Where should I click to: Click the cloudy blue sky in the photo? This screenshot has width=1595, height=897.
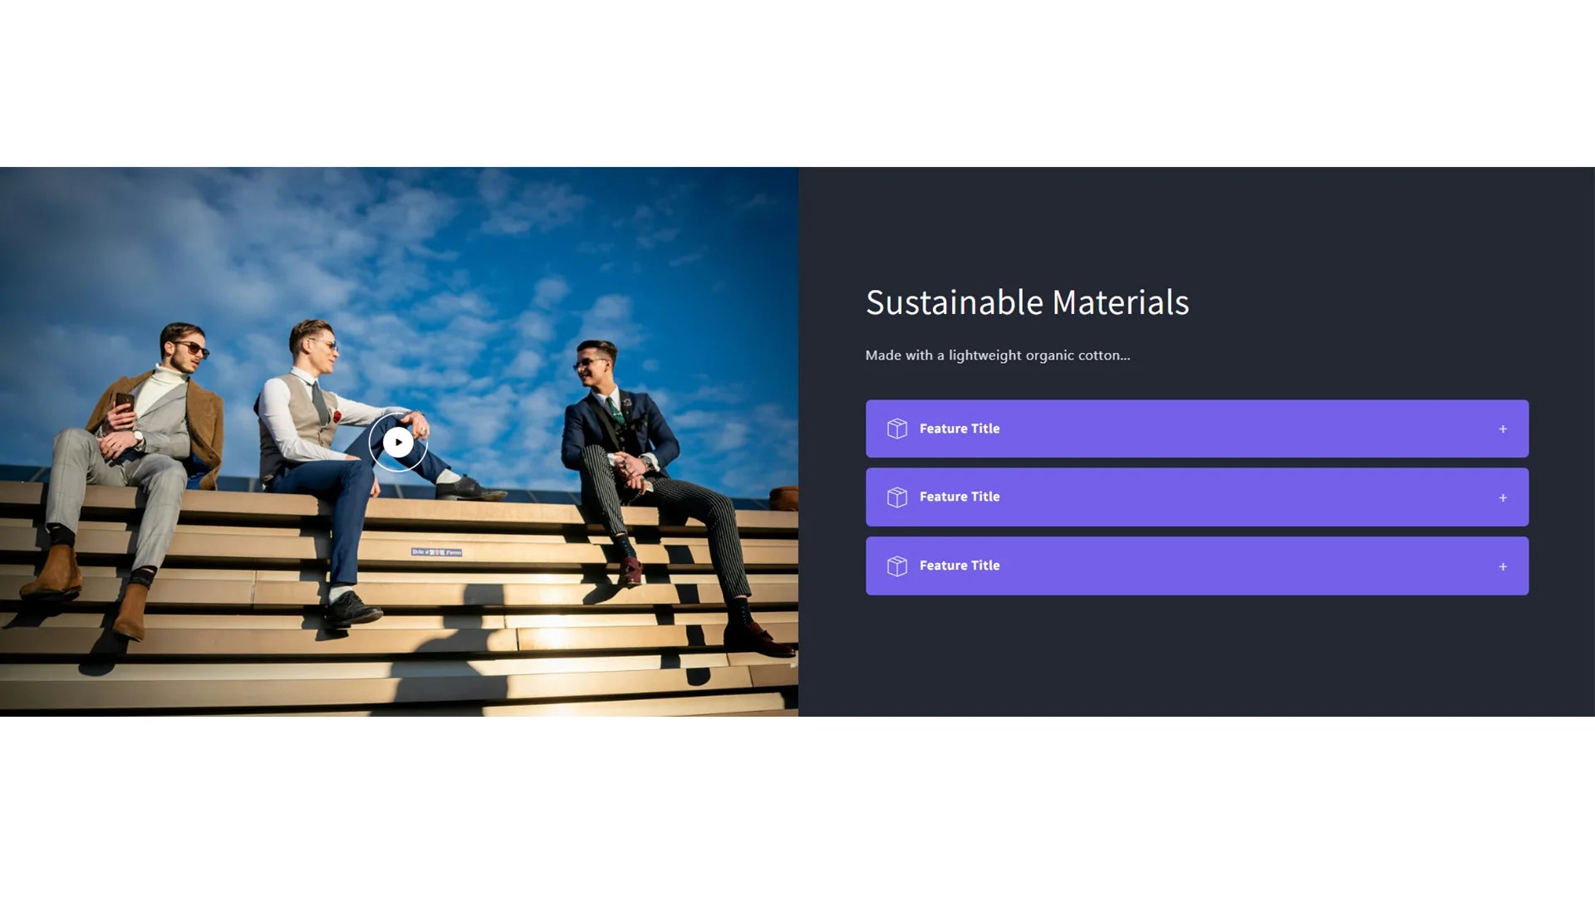click(465, 249)
